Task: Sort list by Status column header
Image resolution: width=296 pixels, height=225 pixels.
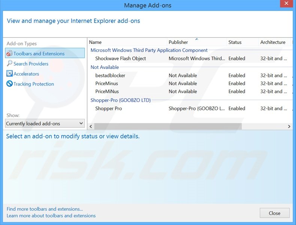Action: [x=242, y=42]
